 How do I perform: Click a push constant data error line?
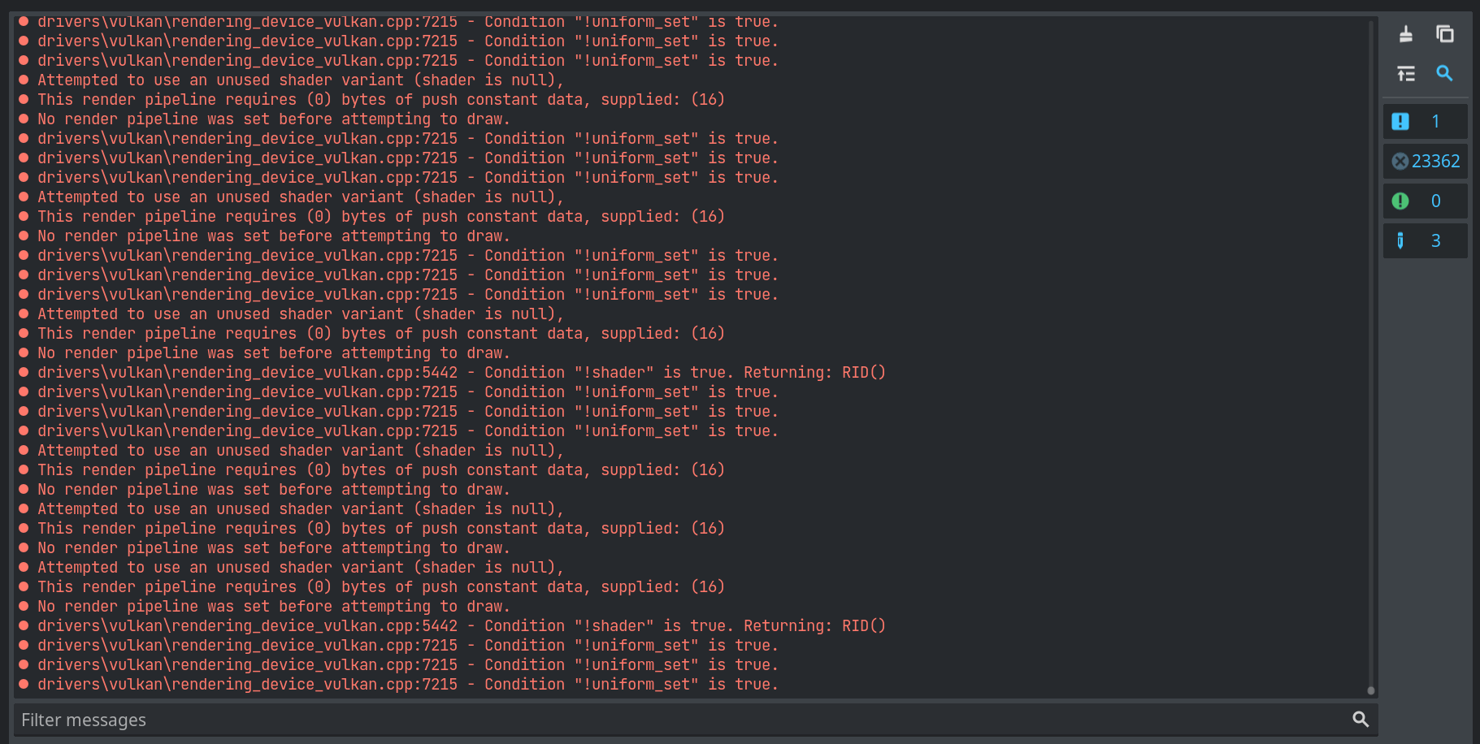380,99
